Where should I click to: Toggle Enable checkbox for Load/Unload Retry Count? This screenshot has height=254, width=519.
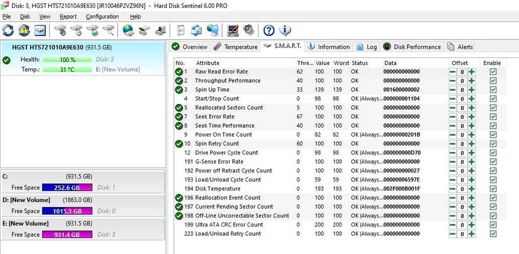point(493,233)
